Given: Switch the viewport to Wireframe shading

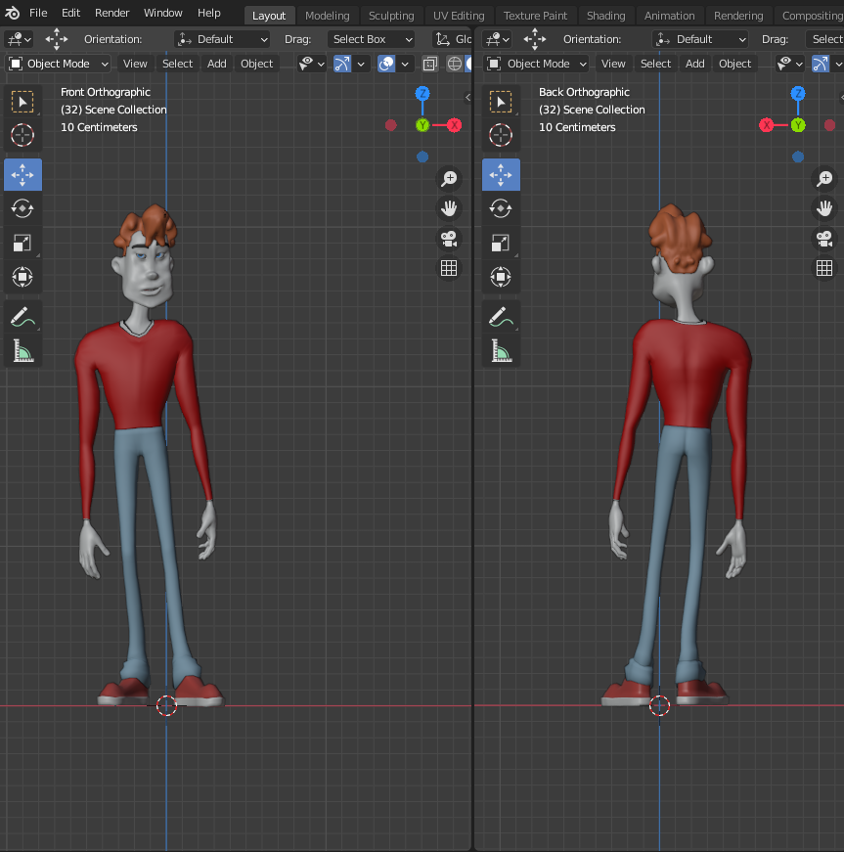Looking at the screenshot, I should pyautogui.click(x=454, y=63).
